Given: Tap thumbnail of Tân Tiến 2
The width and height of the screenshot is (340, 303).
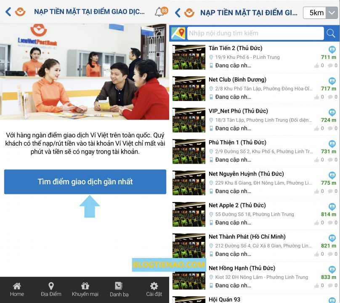Looking at the screenshot, I should (189, 57).
